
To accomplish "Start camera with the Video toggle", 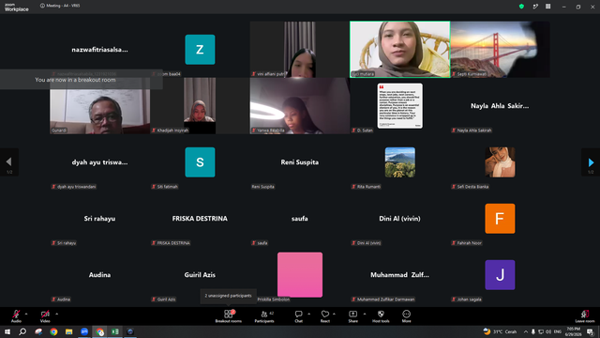I will 45,316.
